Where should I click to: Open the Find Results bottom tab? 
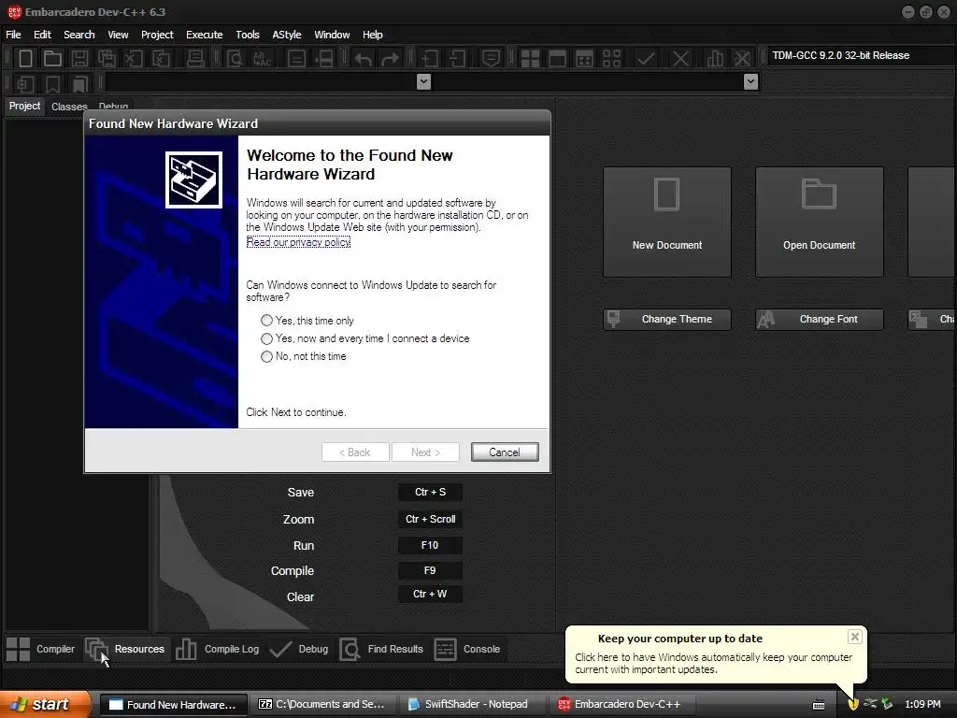pyautogui.click(x=381, y=649)
